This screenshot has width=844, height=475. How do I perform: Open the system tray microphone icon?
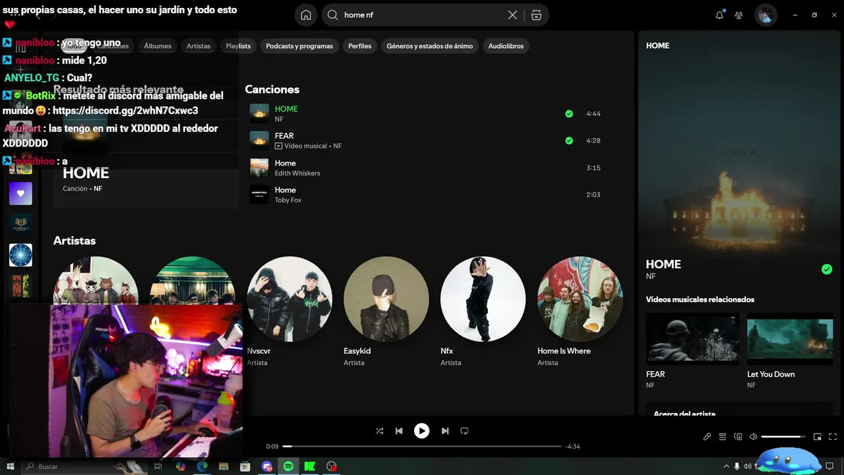click(x=737, y=466)
